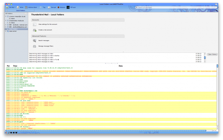Expand the news server account

pyautogui.click(x=6, y=31)
